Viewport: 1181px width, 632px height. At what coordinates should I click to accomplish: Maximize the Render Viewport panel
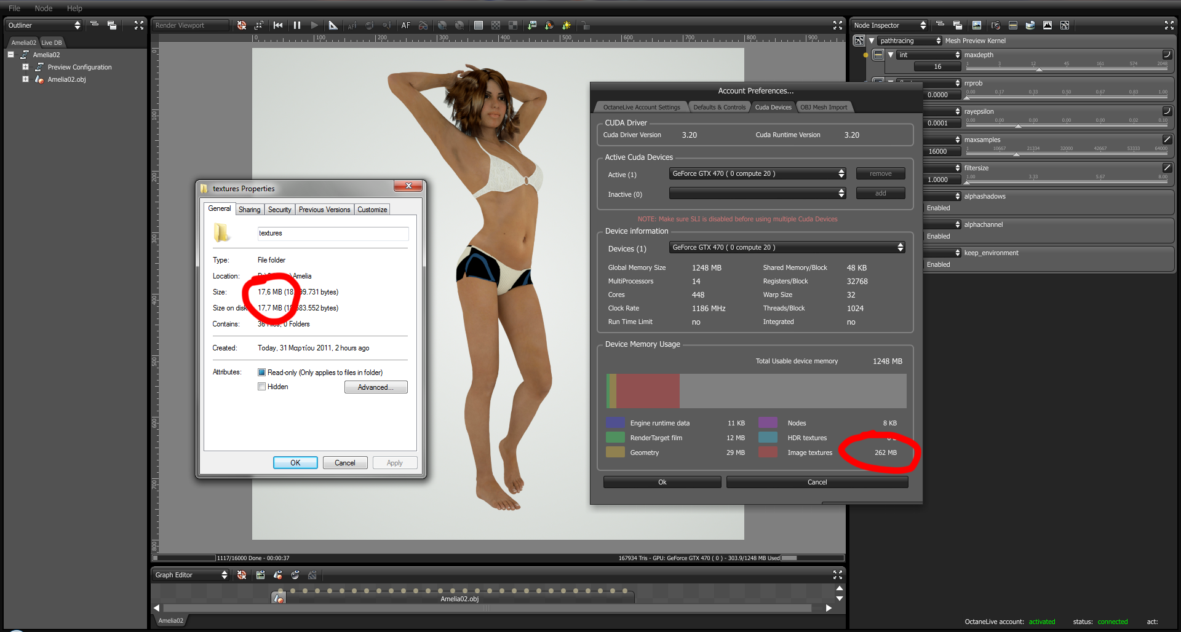tap(838, 25)
